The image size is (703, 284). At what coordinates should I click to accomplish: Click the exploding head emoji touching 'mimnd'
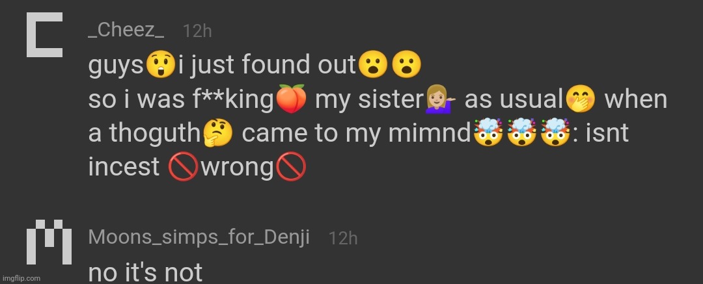[488, 133]
